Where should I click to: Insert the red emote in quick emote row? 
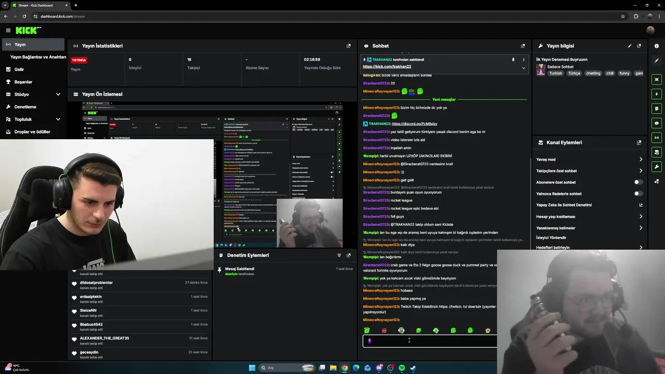[x=384, y=330]
